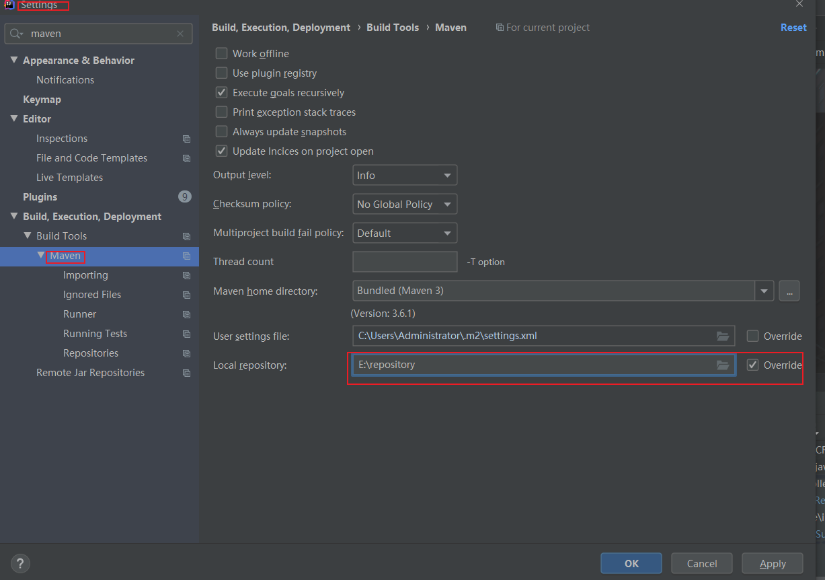The height and width of the screenshot is (580, 825).
Task: Select Inspections in the Editor section
Action: (x=62, y=138)
